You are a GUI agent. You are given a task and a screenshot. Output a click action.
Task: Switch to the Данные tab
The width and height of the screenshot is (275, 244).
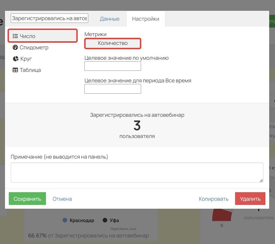[x=110, y=19]
